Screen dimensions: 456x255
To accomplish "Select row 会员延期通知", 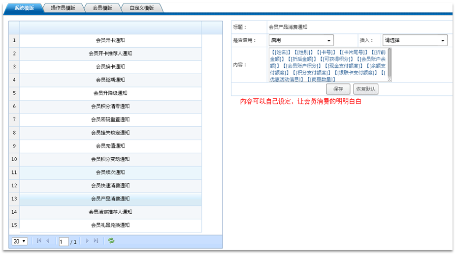I will pyautogui.click(x=110, y=80).
